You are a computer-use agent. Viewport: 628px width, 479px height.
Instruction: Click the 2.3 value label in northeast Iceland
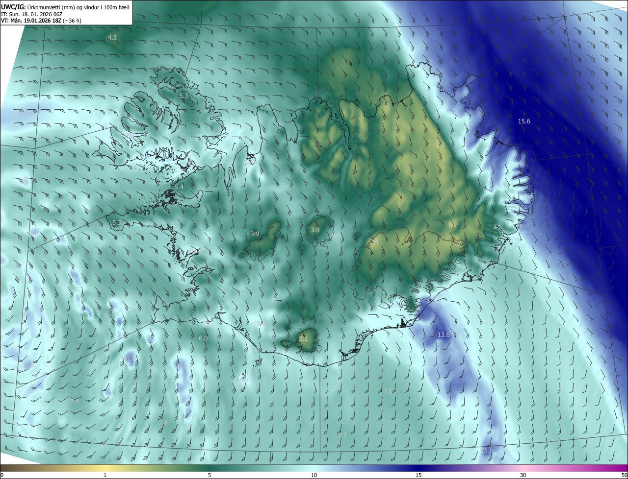440,145
